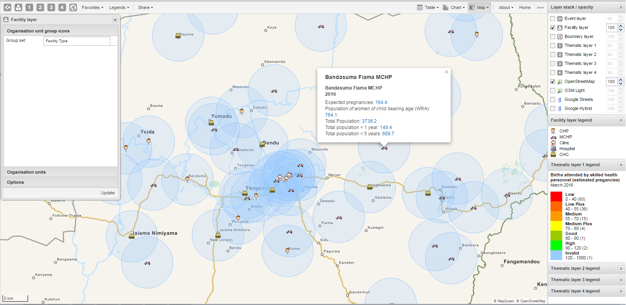The image size is (626, 305).
Task: Enable the Thematic layer 4 checkbox
Action: point(552,73)
